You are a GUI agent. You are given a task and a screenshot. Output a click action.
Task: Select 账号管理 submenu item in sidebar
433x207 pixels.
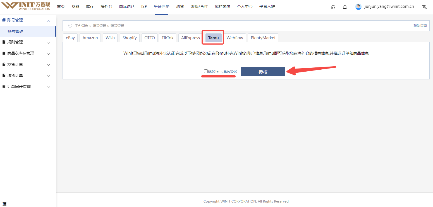28,31
